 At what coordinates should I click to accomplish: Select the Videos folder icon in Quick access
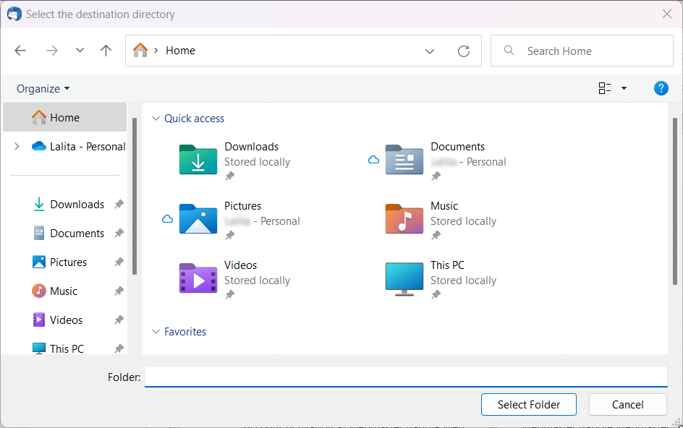pyautogui.click(x=198, y=278)
